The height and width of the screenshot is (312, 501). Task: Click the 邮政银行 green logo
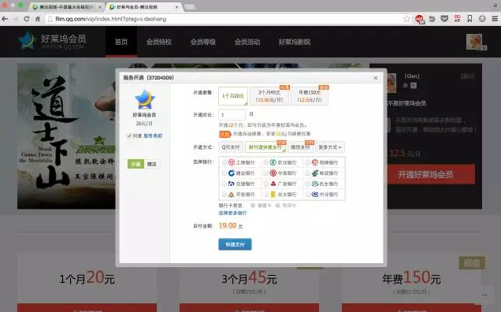click(315, 173)
